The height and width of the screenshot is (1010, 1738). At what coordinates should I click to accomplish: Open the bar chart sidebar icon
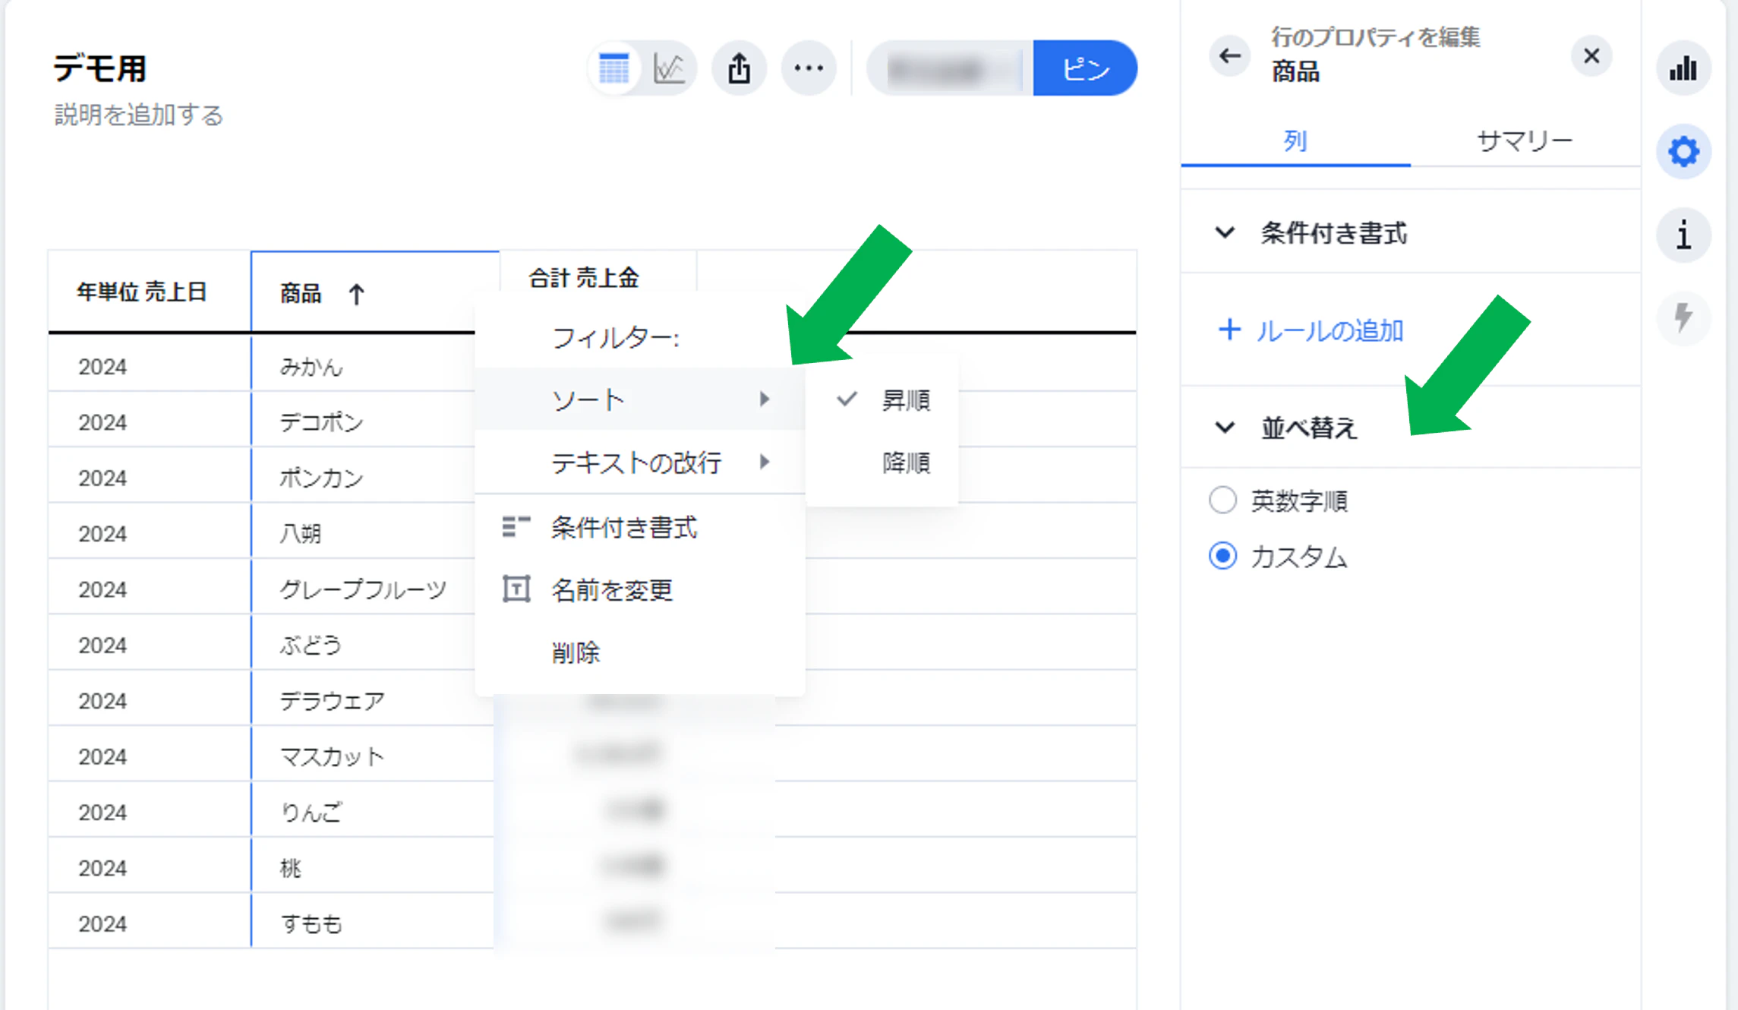pyautogui.click(x=1683, y=69)
